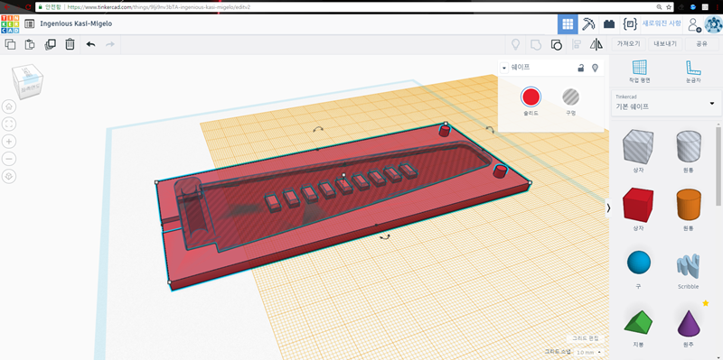Hide the selected shape with lightbulb
723x360 pixels.
(596, 69)
